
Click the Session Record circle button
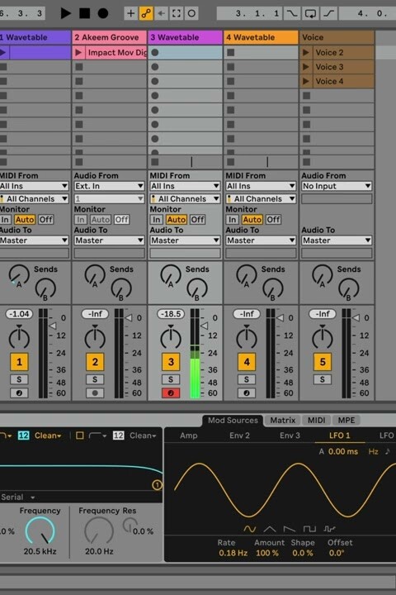(x=191, y=14)
